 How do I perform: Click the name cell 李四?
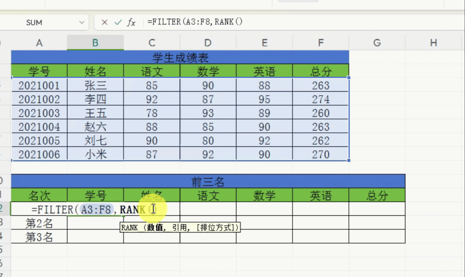[x=96, y=99]
